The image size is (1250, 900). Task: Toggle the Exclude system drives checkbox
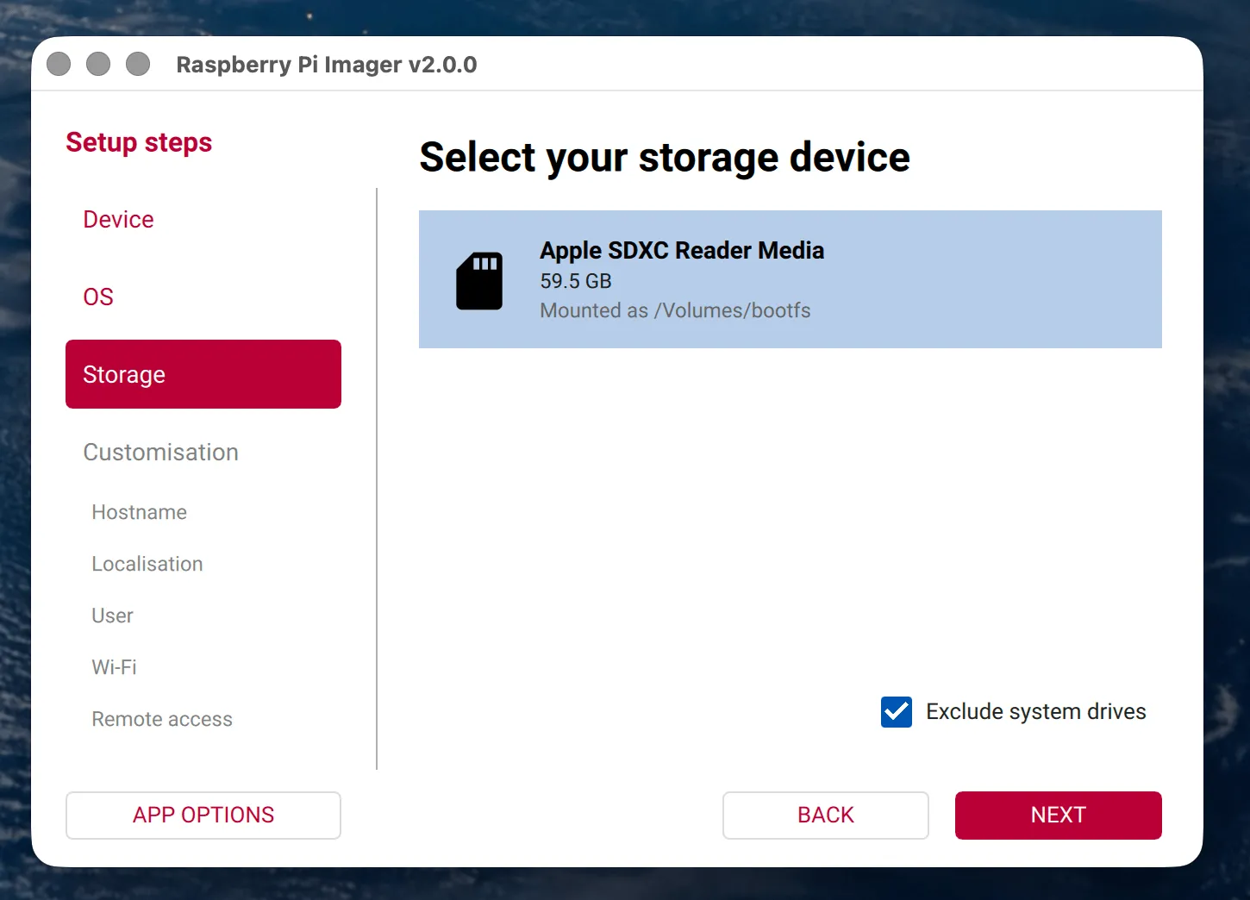[897, 712]
